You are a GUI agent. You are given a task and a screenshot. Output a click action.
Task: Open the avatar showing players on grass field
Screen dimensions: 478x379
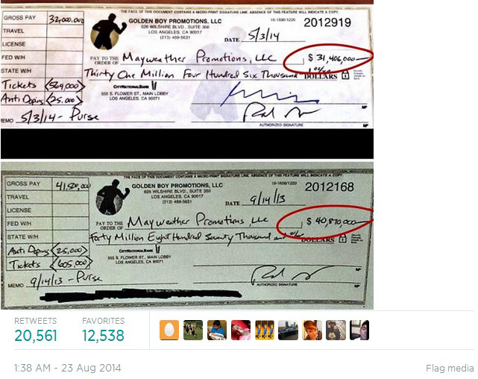(193, 330)
